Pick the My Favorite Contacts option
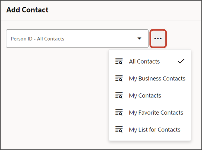 pyautogui.click(x=150, y=113)
